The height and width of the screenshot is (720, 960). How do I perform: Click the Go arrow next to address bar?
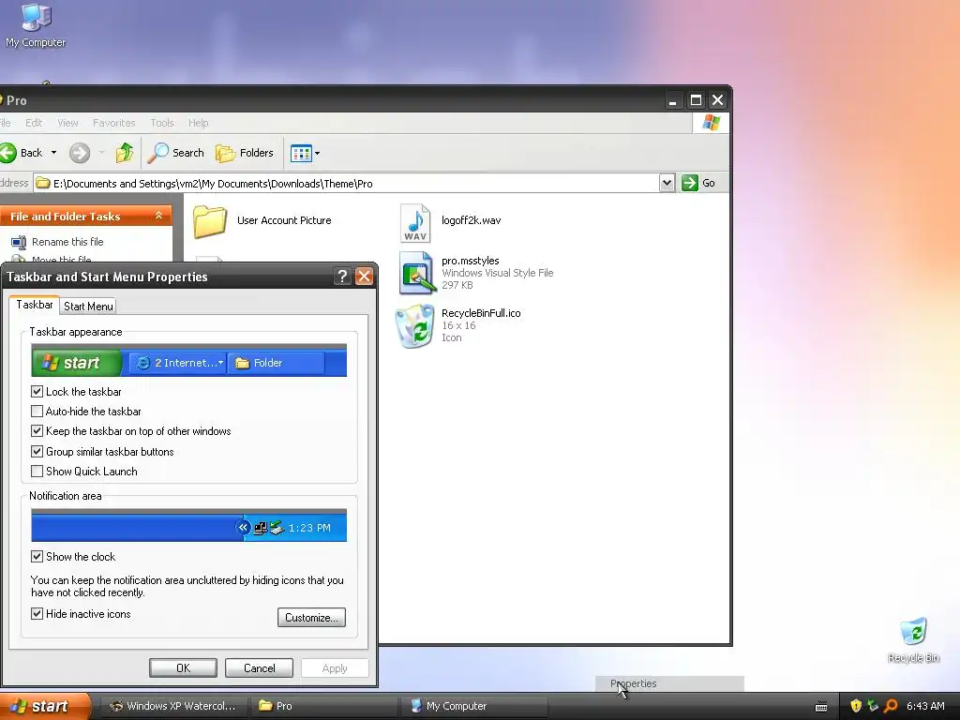point(690,183)
